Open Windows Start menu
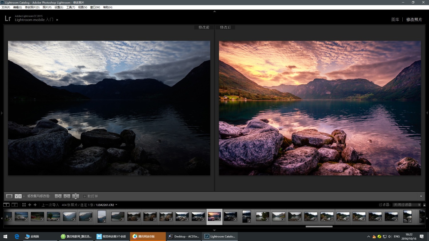 coord(5,236)
